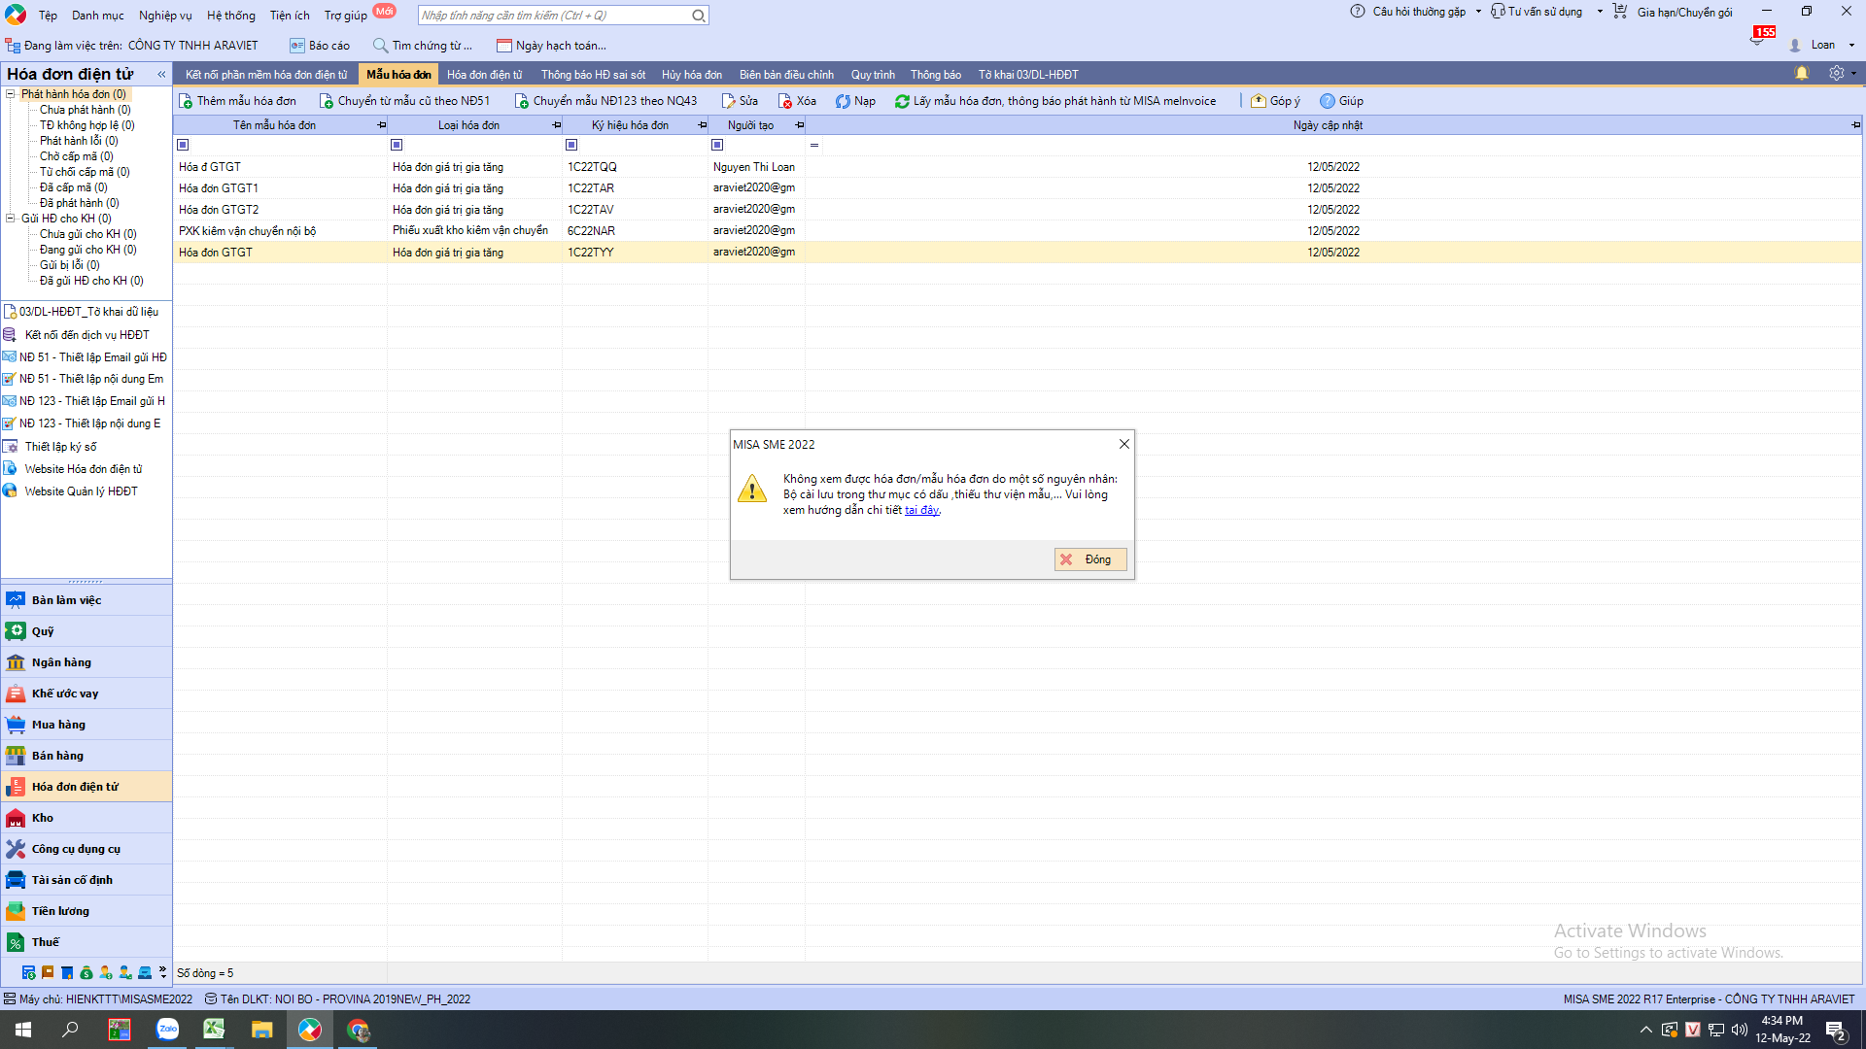Expand more modules chevron at sidebar bottom
The height and width of the screenshot is (1049, 1866).
(163, 972)
